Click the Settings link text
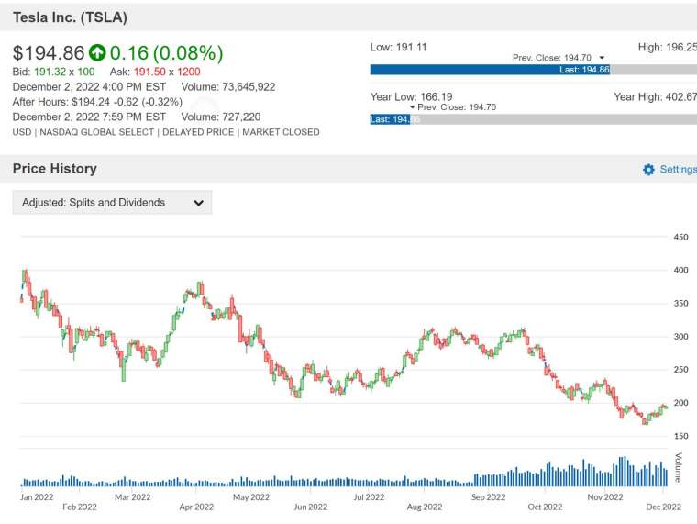The image size is (697, 524). point(678,169)
